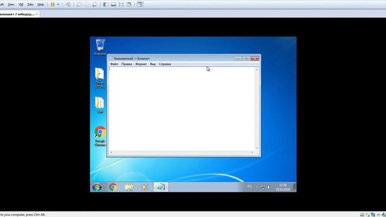Select the Soft folder on the desktop
The height and width of the screenshot is (217, 386).
click(x=100, y=105)
